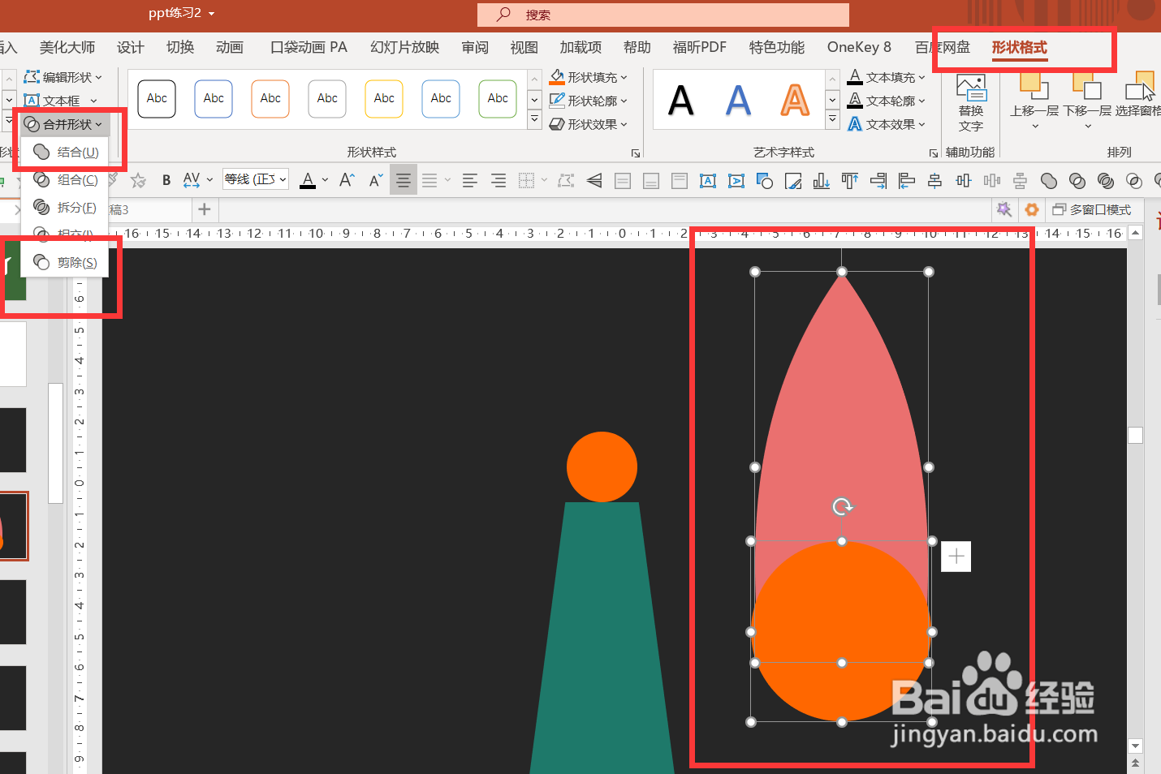
Task: Click the toolbar fragment shapes icon
Action: point(1106,180)
